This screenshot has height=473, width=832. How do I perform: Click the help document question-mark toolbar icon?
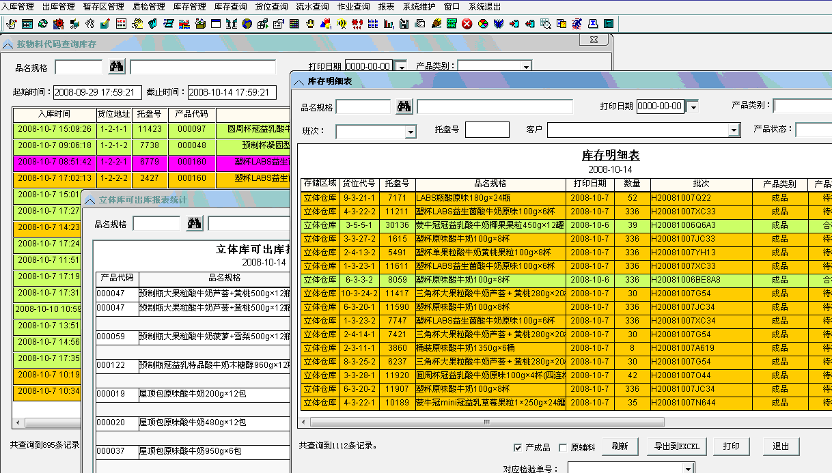tap(561, 24)
